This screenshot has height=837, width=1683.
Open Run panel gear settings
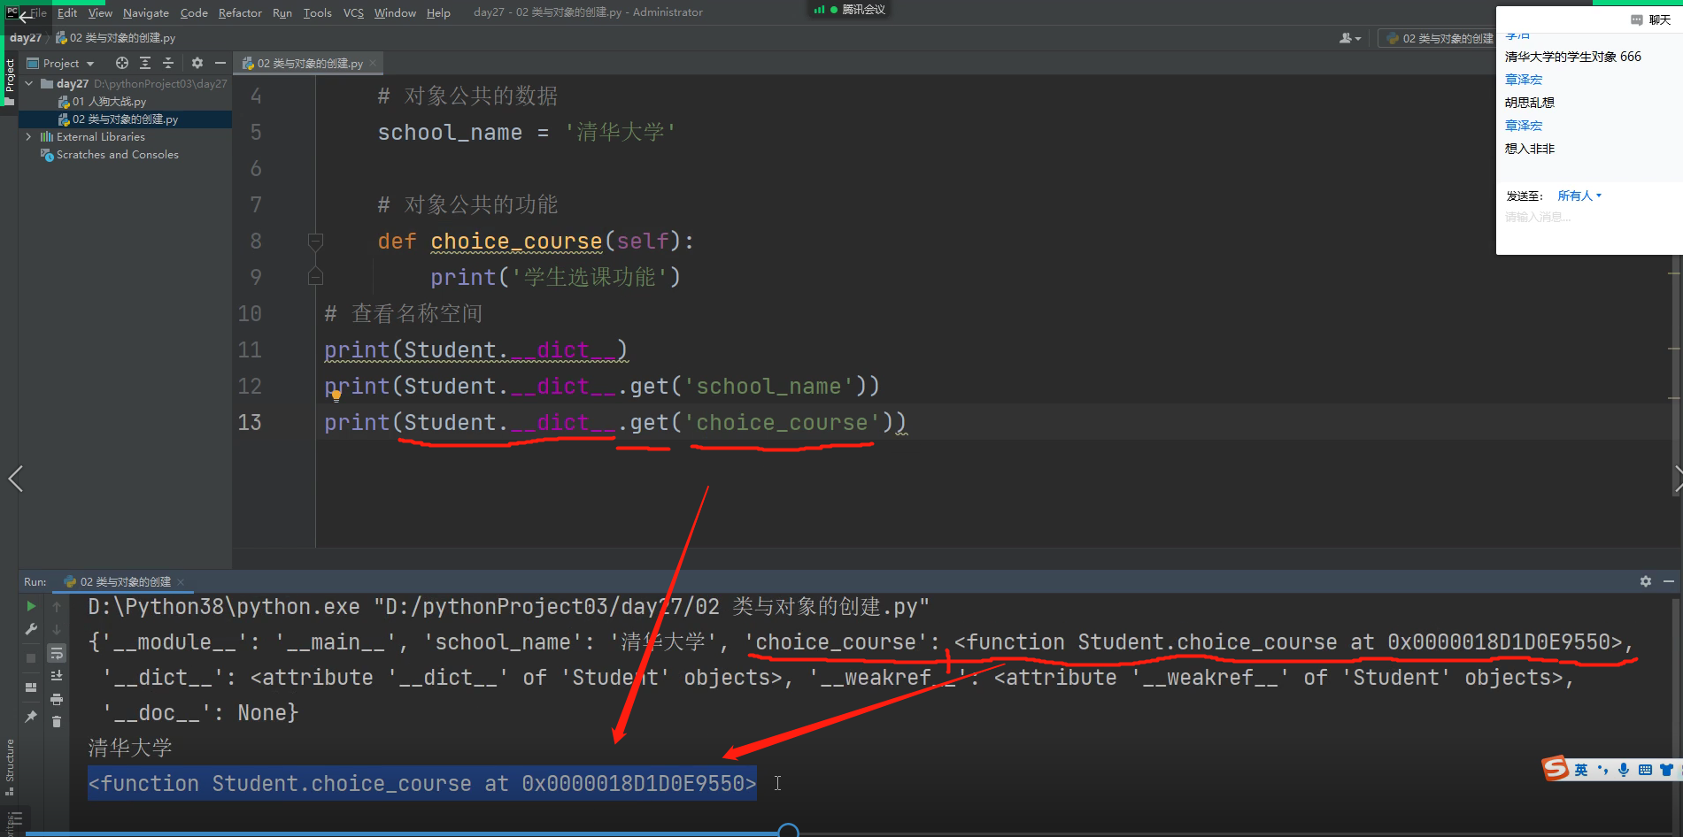(1646, 581)
